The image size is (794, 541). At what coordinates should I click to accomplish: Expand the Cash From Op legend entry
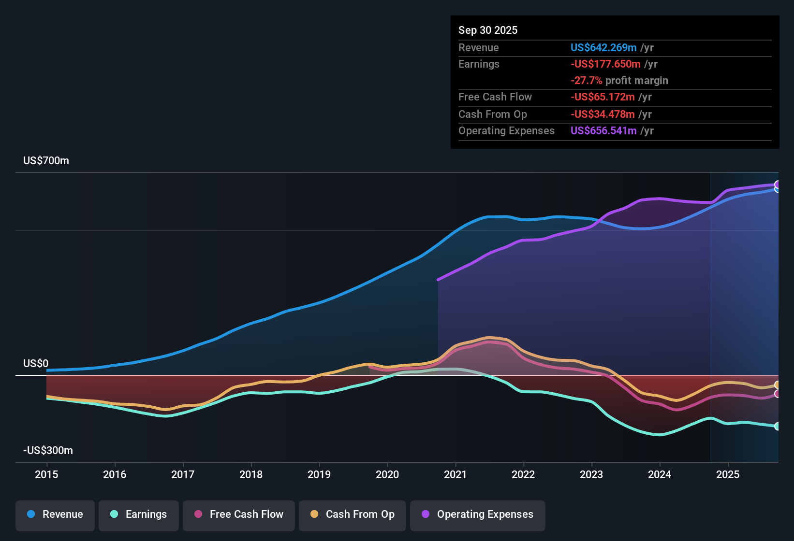[352, 515]
